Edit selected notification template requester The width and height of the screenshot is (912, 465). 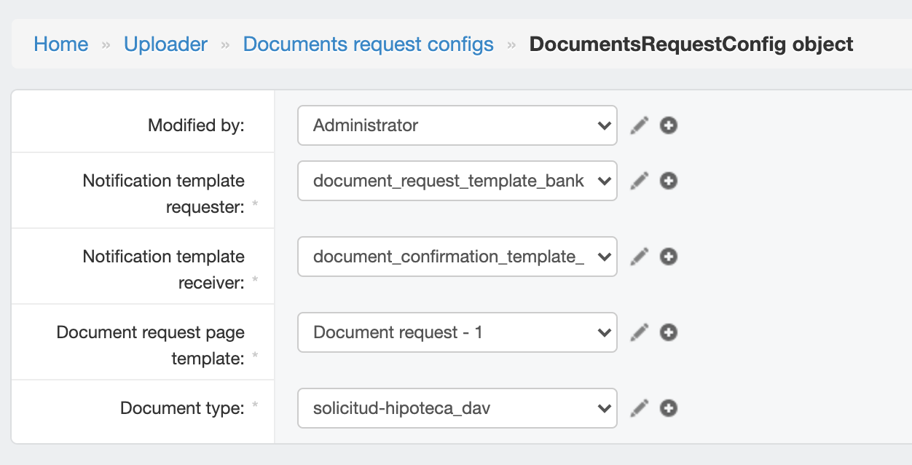[639, 181]
